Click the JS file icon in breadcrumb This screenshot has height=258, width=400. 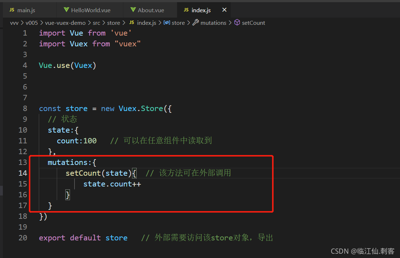(132, 23)
